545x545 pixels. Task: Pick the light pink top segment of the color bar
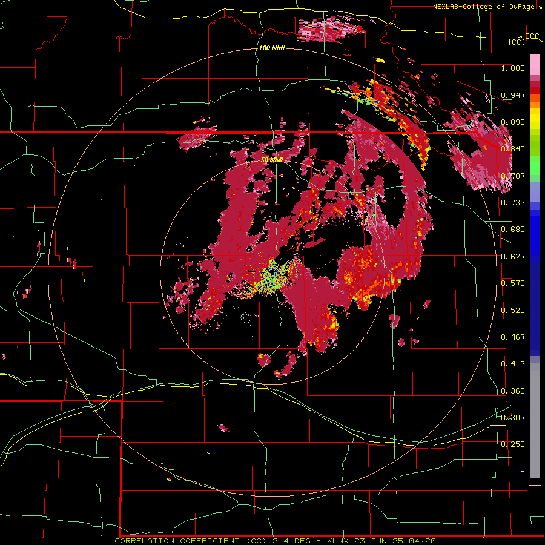pos(535,65)
